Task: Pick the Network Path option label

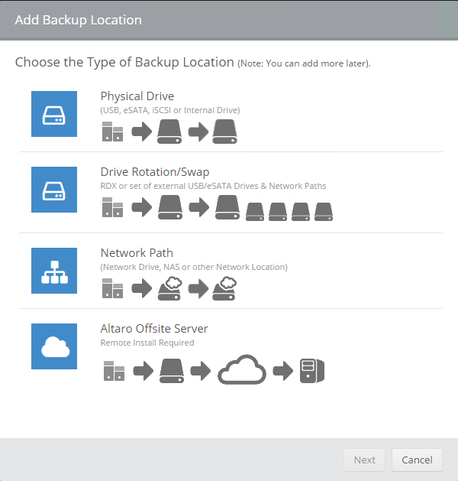Action: click(x=137, y=252)
